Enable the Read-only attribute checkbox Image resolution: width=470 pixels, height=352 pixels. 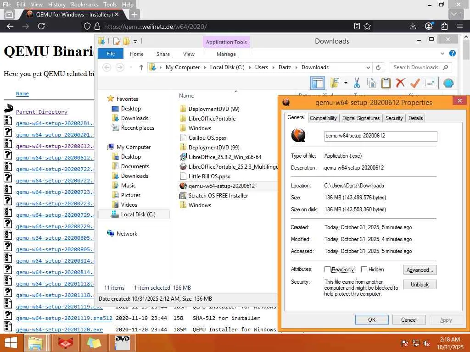pos(327,269)
